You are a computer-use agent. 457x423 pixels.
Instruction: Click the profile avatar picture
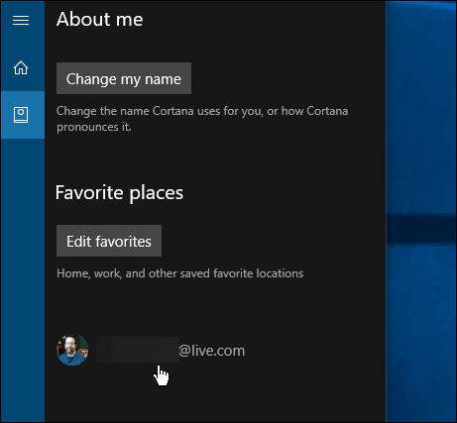coord(72,350)
